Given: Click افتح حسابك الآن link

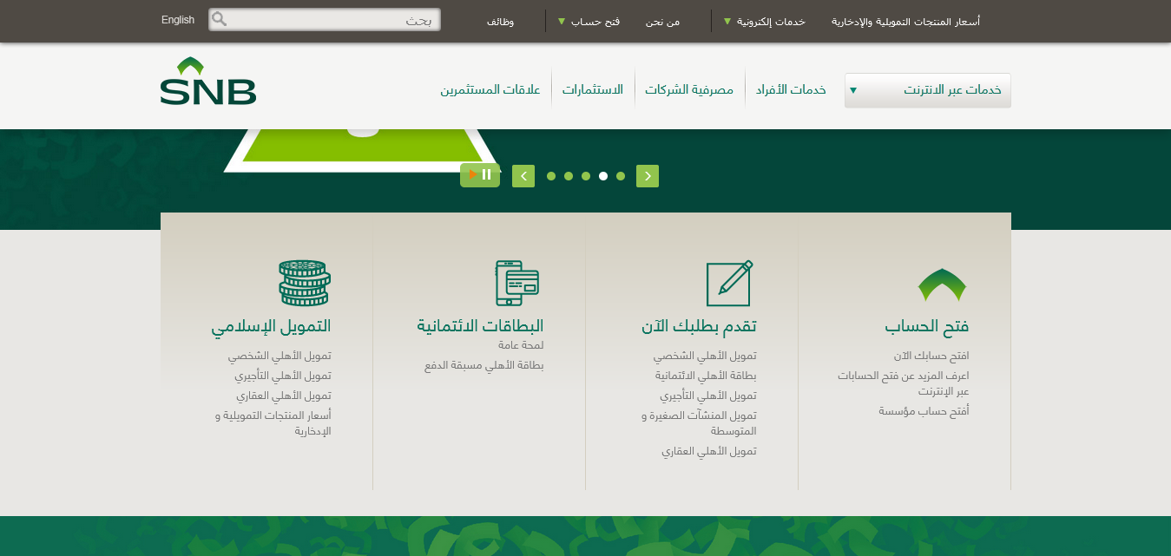Looking at the screenshot, I should pyautogui.click(x=931, y=356).
